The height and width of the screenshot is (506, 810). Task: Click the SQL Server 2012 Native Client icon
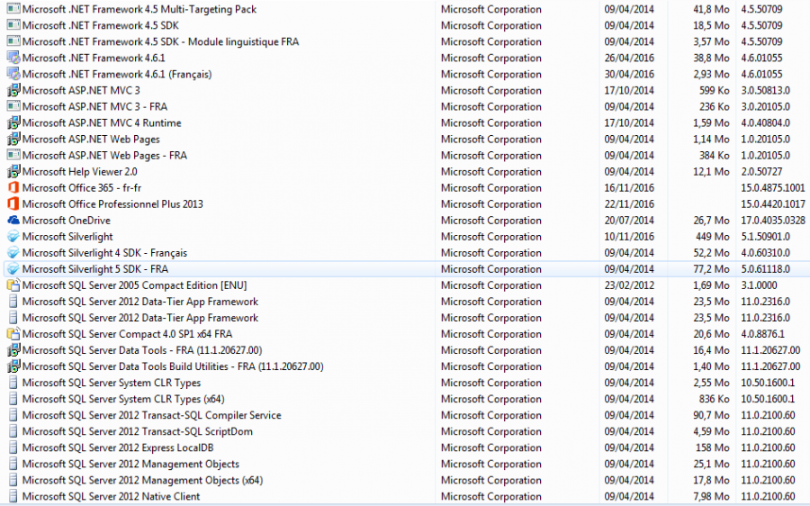point(13,496)
